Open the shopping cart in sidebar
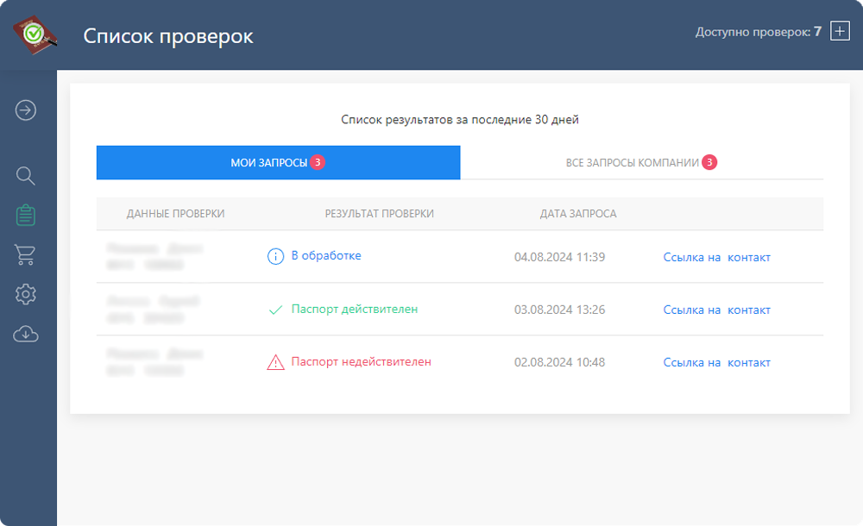Screen dimensions: 863x526 (x=26, y=254)
